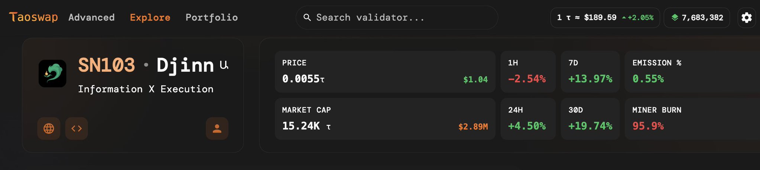Click the block number 7,683,382

click(x=702, y=17)
